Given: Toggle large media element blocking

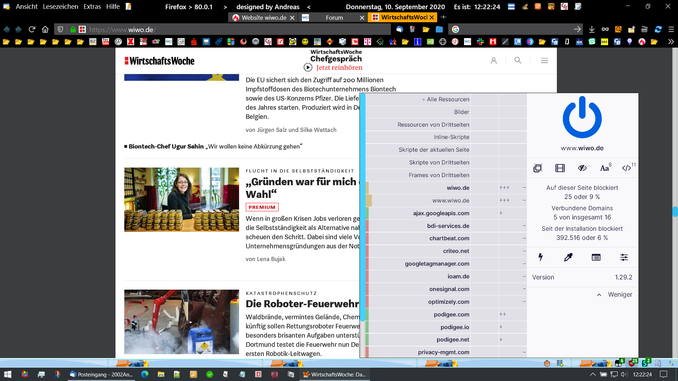Looking at the screenshot, I should [x=560, y=168].
